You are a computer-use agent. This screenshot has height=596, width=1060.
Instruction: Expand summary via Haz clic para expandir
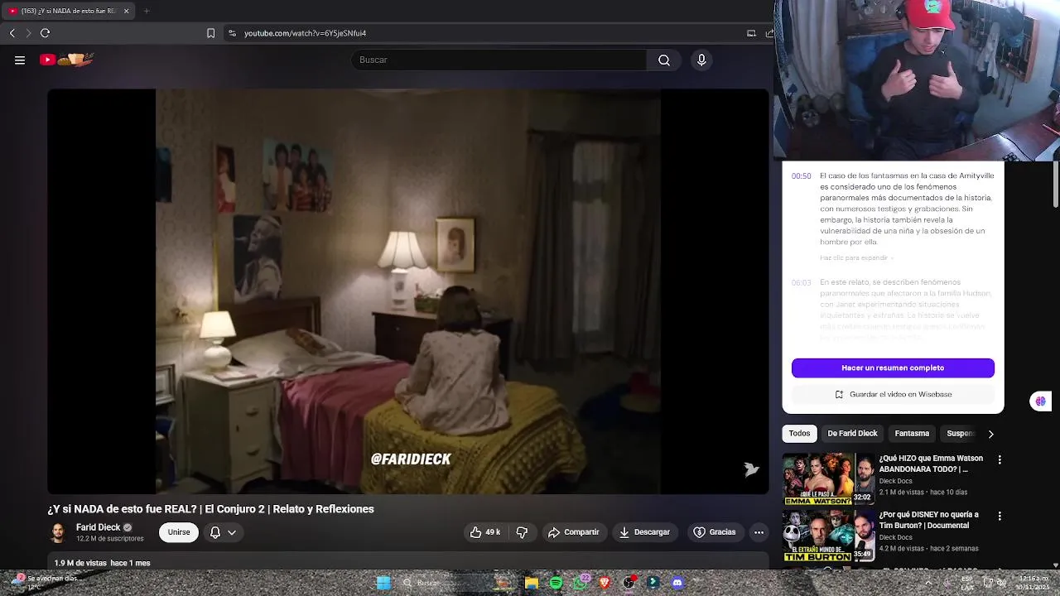coord(857,258)
